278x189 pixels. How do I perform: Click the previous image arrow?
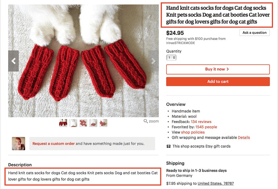tap(13, 61)
